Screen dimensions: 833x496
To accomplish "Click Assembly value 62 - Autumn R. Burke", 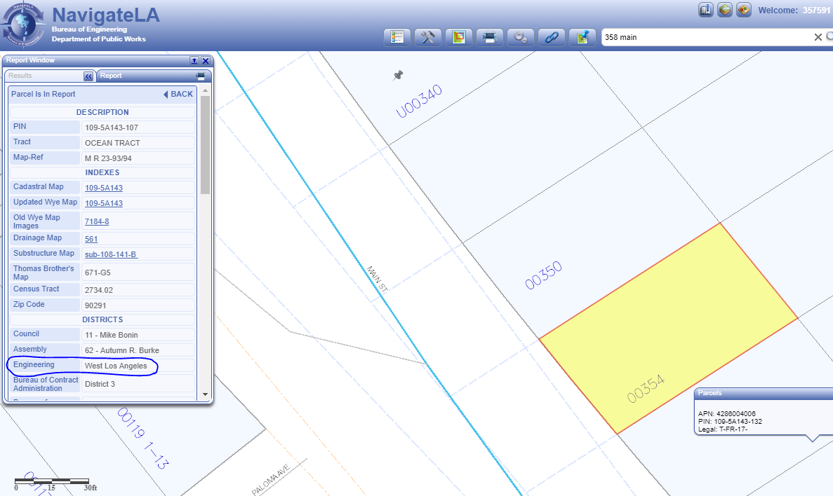I will tap(122, 351).
